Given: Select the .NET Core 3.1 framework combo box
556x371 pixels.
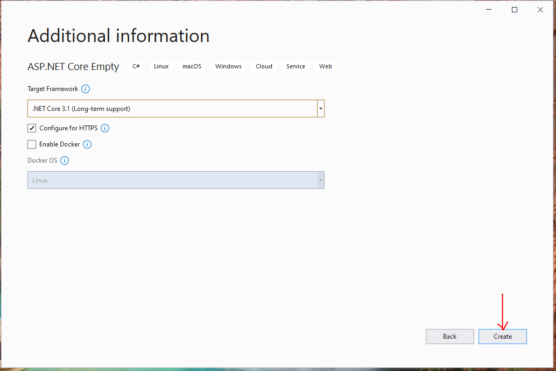Looking at the screenshot, I should [x=176, y=109].
